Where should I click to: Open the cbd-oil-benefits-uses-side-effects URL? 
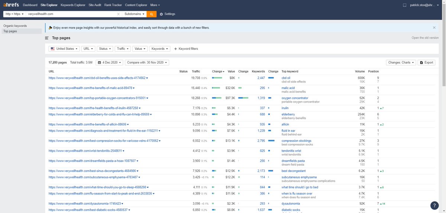(x=97, y=78)
